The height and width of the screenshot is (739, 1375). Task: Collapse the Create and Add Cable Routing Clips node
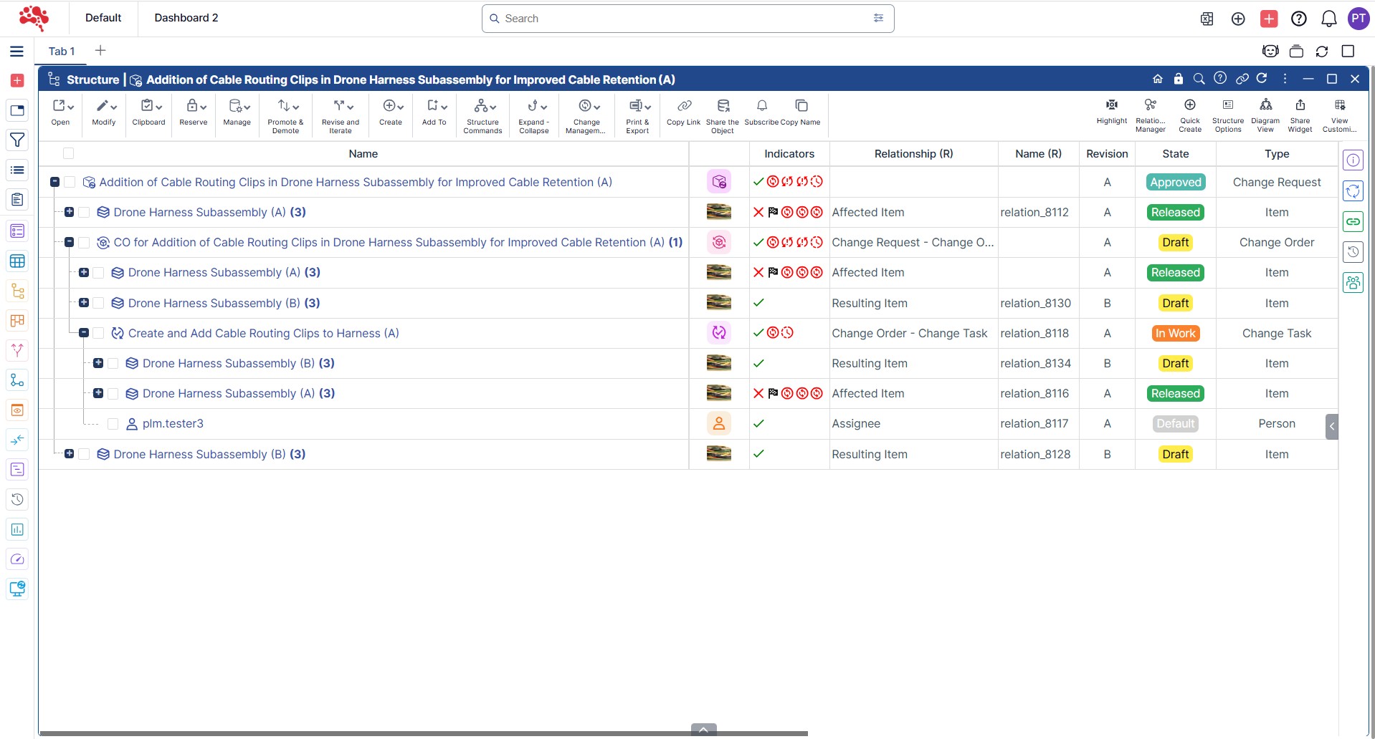pyautogui.click(x=84, y=333)
